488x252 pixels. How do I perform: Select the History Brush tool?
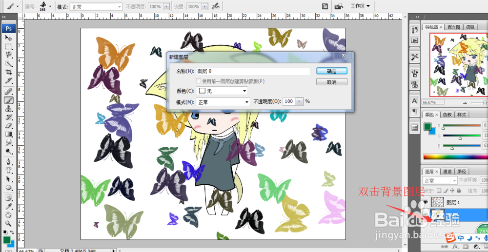coord(9,117)
